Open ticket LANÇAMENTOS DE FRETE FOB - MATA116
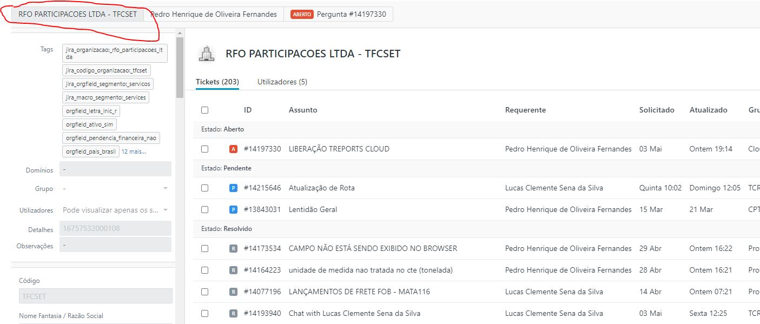The width and height of the screenshot is (760, 324). (359, 292)
